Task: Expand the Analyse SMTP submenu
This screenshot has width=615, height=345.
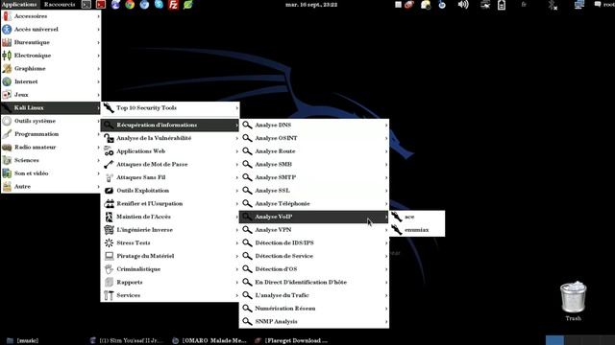Action: (x=314, y=177)
